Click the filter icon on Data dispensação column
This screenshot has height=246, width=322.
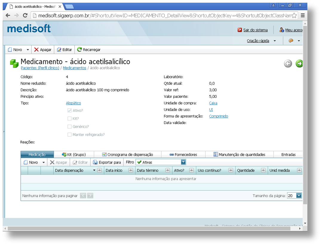(x=99, y=170)
